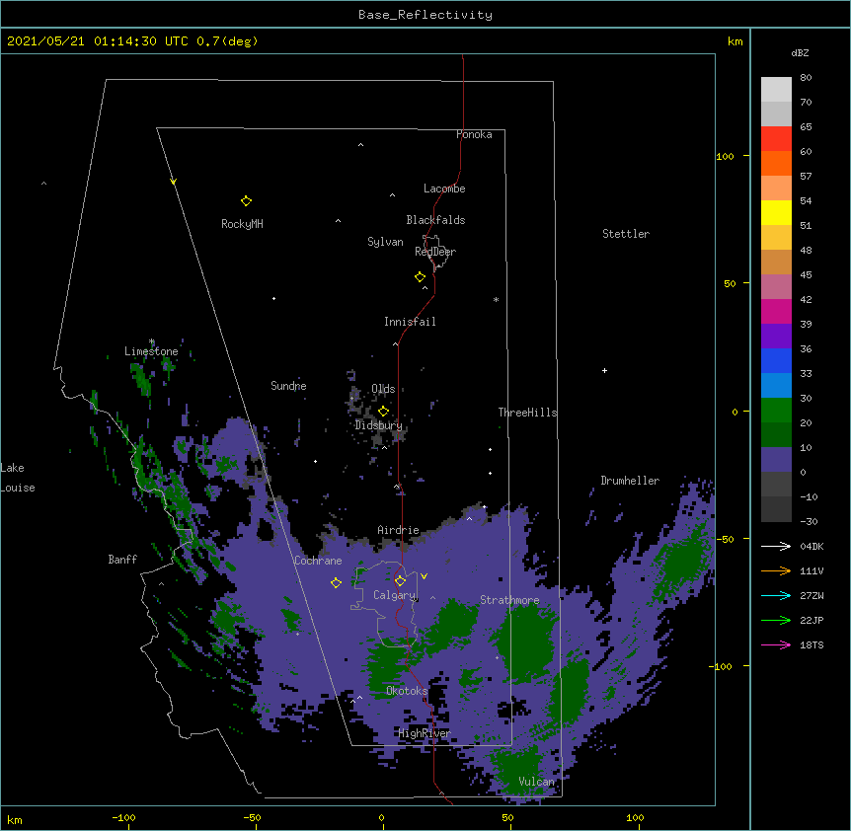851x831 pixels.
Task: Click the Olds label
Action: tap(383, 389)
